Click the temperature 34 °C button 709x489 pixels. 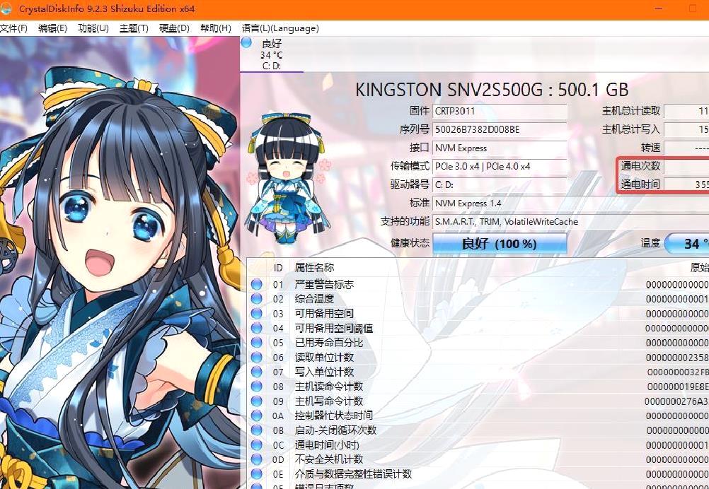pyautogui.click(x=687, y=244)
